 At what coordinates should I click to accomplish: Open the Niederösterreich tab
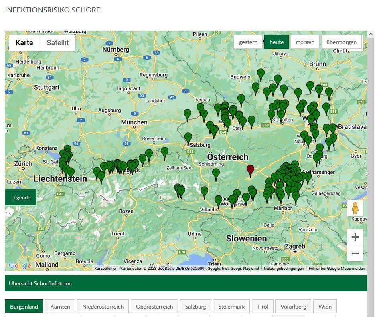(103, 307)
